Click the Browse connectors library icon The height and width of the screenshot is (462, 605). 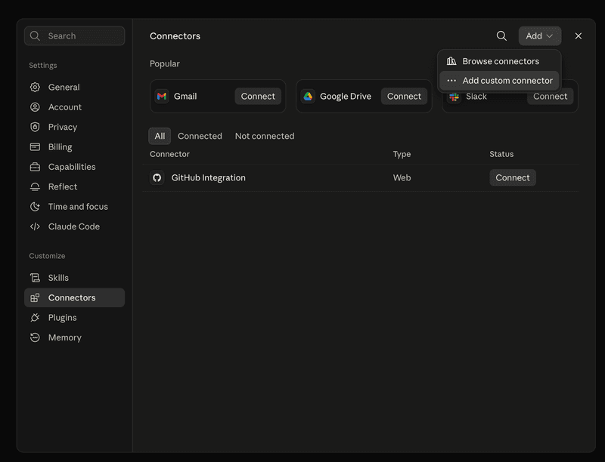pyautogui.click(x=451, y=61)
